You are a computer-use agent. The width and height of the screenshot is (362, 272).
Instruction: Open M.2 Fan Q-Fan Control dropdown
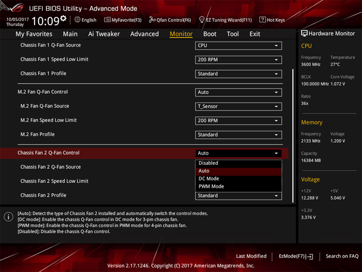click(238, 92)
